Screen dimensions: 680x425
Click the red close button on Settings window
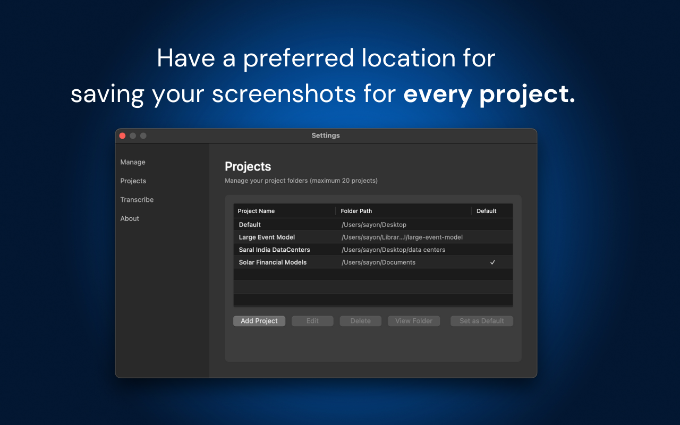click(x=122, y=135)
